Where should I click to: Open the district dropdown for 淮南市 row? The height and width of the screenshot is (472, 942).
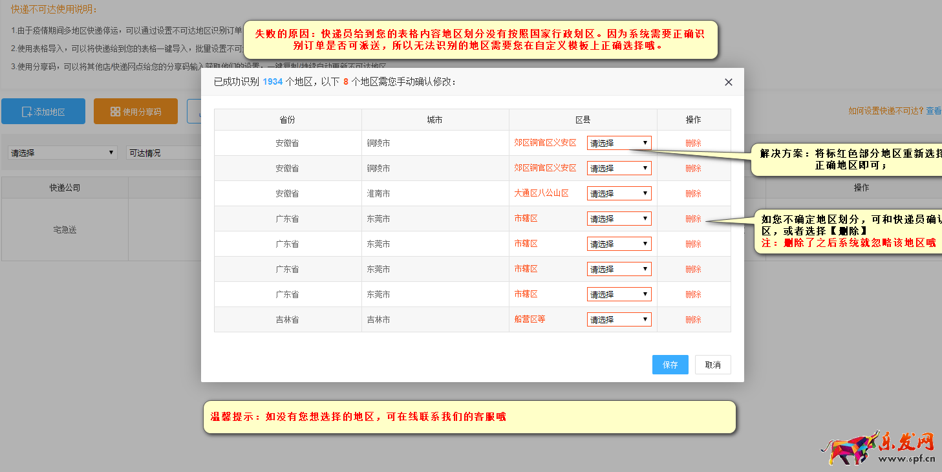click(619, 193)
